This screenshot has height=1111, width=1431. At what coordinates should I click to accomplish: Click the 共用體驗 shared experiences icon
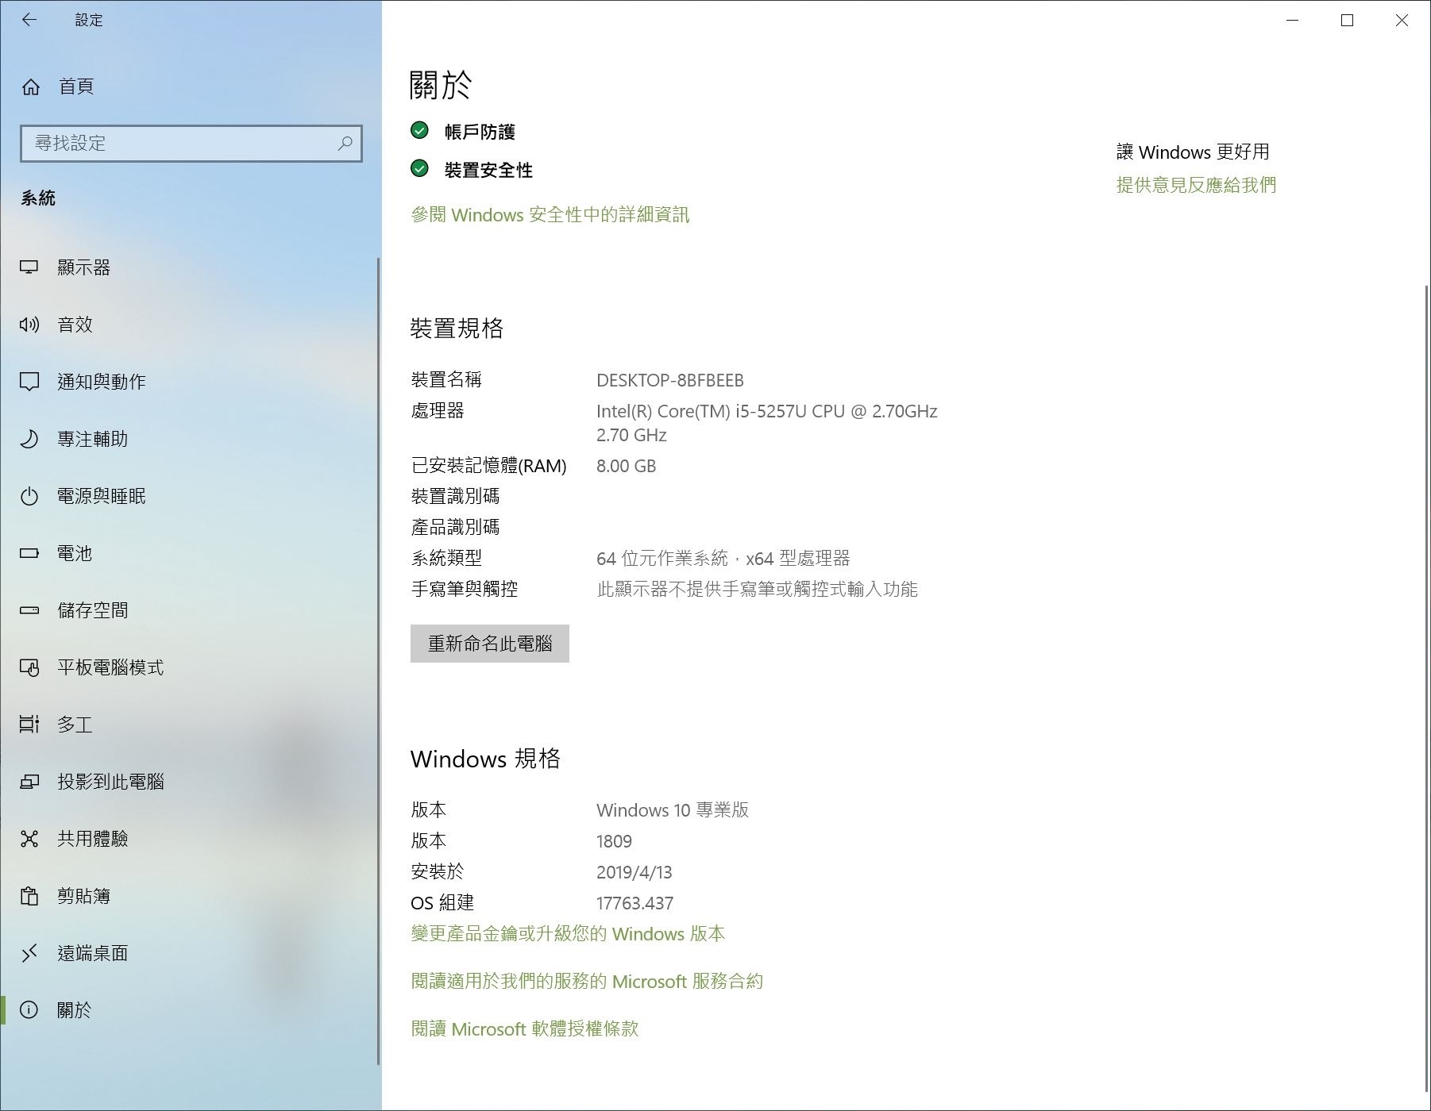pyautogui.click(x=29, y=839)
